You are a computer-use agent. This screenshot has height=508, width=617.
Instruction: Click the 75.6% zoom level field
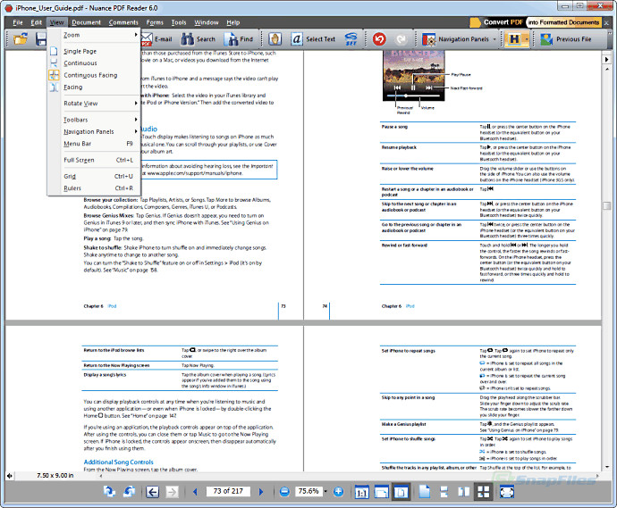pyautogui.click(x=308, y=491)
